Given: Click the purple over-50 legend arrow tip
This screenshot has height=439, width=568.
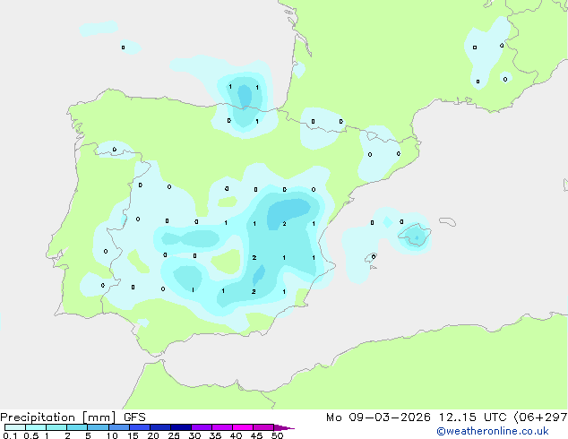Looking at the screenshot, I should pyautogui.click(x=284, y=427).
